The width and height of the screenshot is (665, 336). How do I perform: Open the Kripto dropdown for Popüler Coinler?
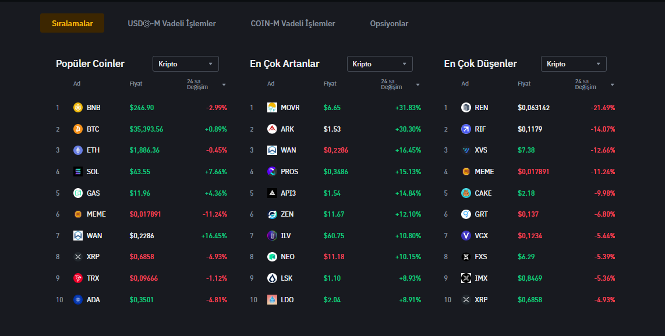point(186,64)
